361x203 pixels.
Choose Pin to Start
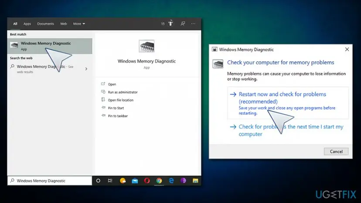[116, 108]
